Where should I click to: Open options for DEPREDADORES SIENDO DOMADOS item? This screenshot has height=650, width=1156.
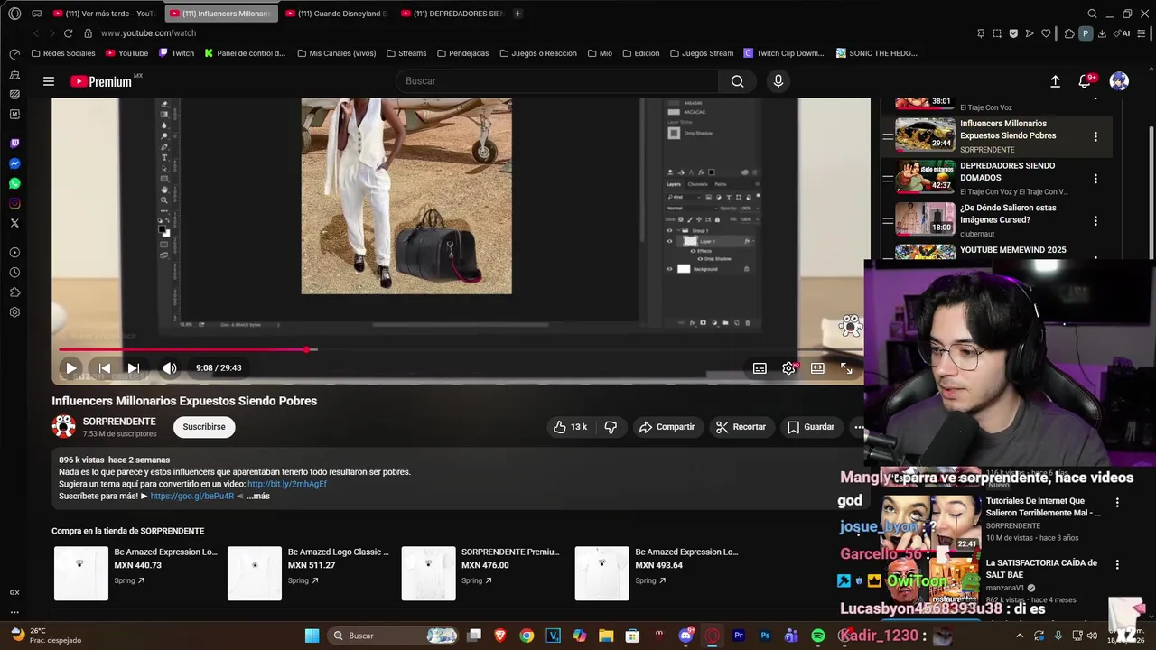(1095, 179)
